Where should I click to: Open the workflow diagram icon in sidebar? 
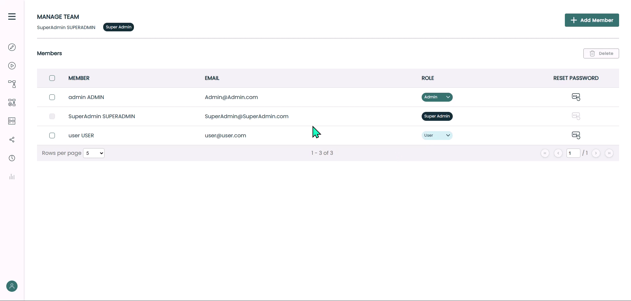coord(12,84)
